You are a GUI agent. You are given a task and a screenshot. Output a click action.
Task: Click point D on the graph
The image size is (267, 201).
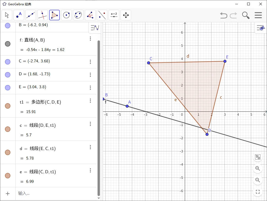207,134
